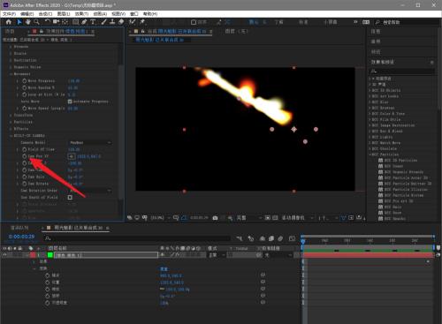This screenshot has width=442, height=324.
Task: Open the 编辑(E) menu
Action: tap(27, 14)
